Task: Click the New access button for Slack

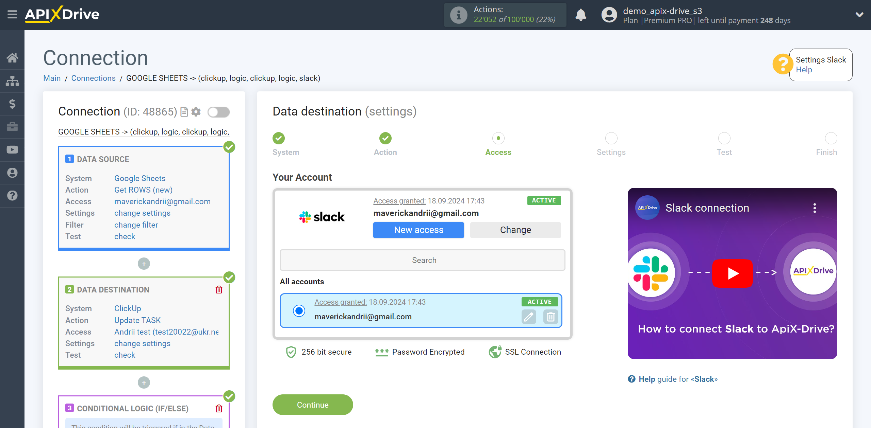Action: pyautogui.click(x=418, y=230)
